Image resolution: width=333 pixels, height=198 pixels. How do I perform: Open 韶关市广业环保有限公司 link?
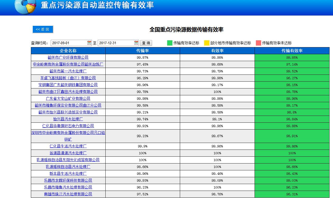[68, 57]
